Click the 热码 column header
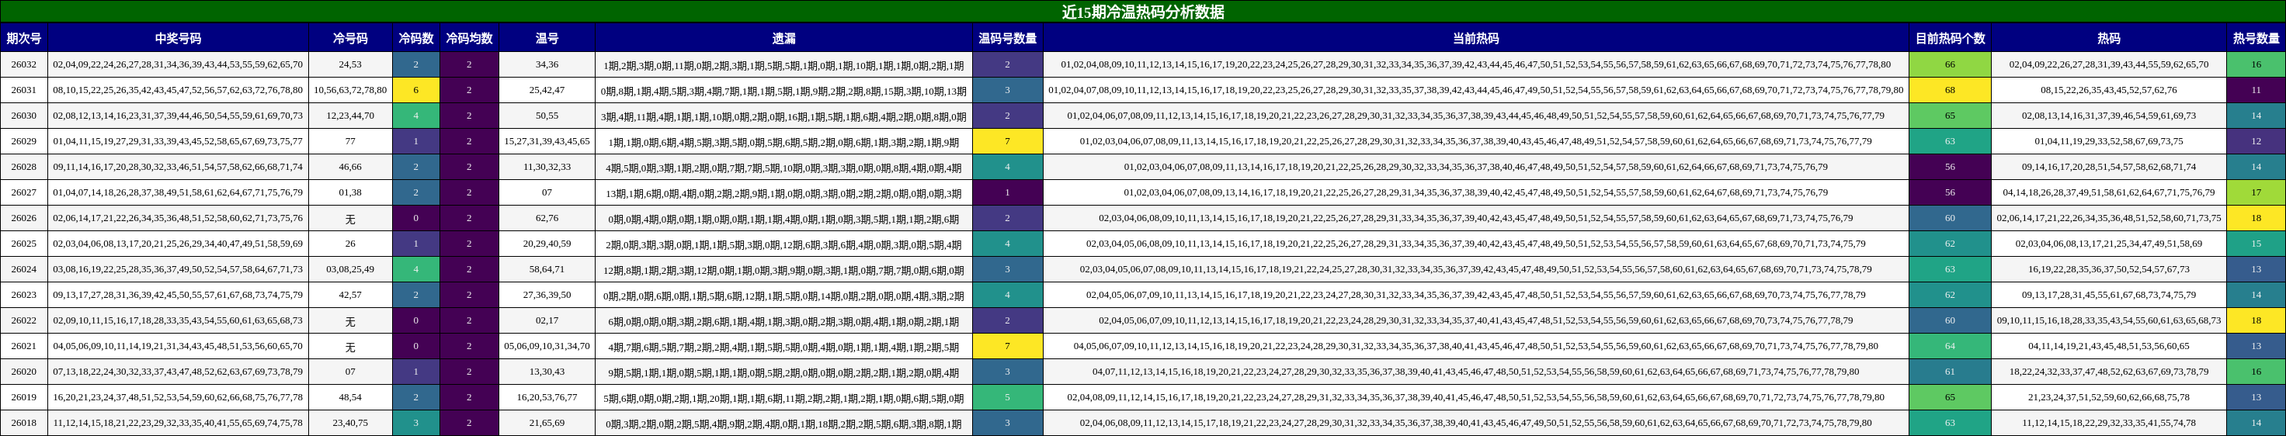Image resolution: width=2286 pixels, height=436 pixels. (x=2108, y=38)
